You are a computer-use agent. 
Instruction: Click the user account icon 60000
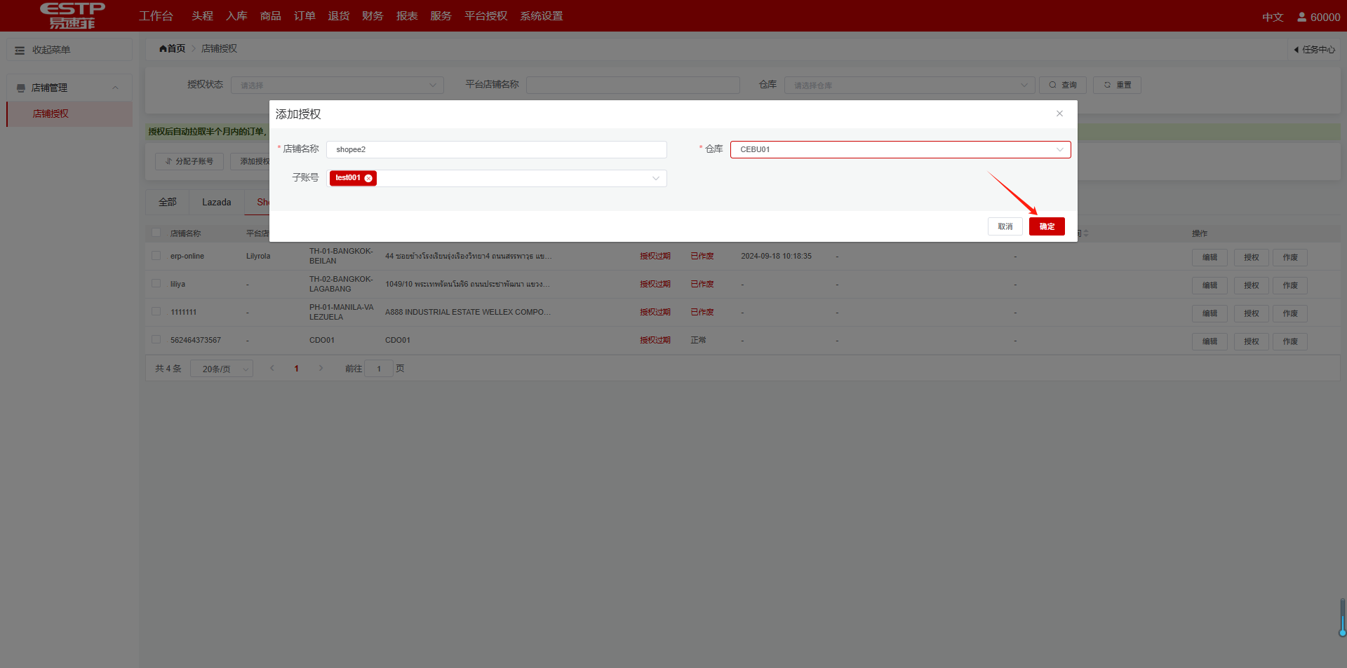point(1301,17)
